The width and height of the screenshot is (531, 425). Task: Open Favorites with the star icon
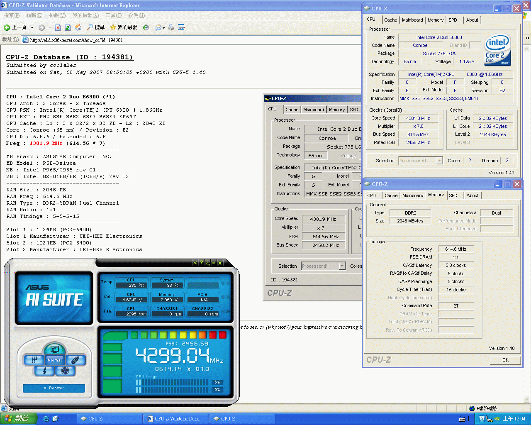point(124,27)
